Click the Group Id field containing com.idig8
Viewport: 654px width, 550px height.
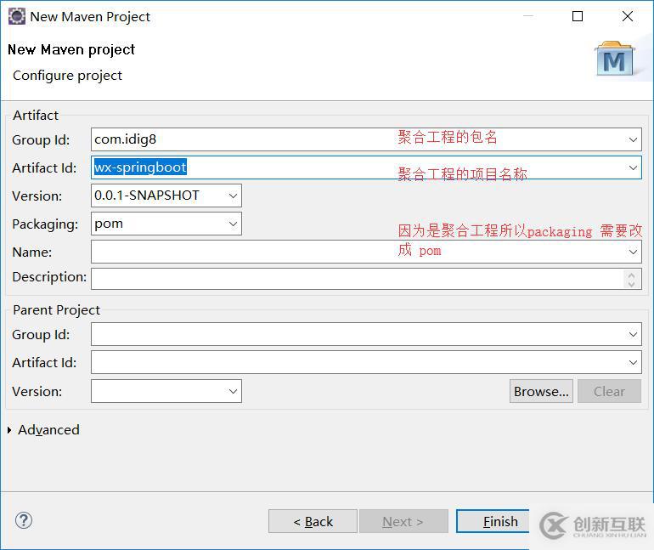366,139
